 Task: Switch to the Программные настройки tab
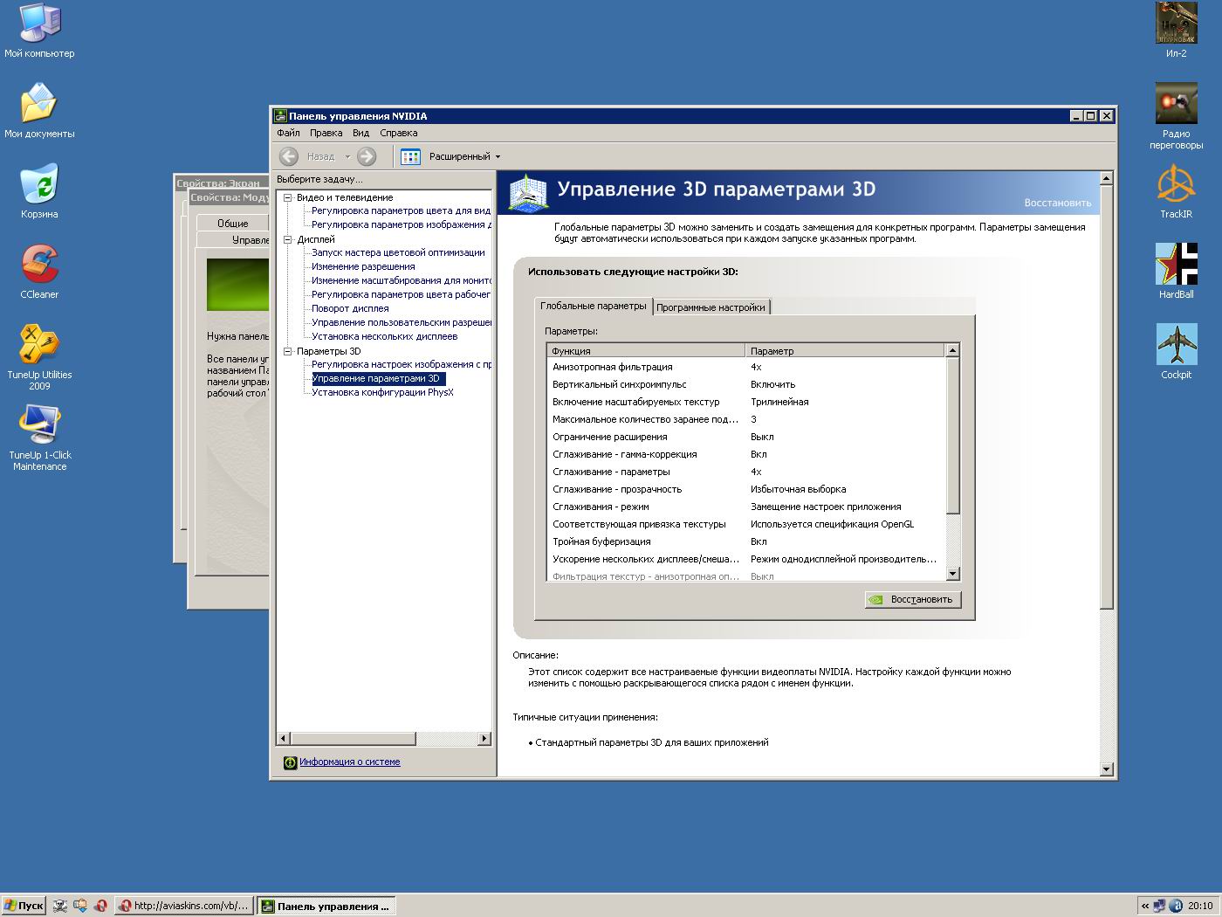pyautogui.click(x=711, y=307)
